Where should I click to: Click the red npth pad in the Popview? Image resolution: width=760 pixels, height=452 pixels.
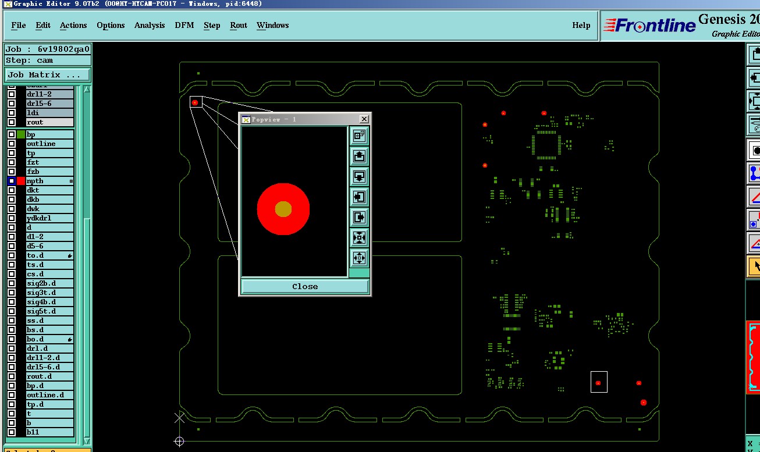[x=283, y=209]
